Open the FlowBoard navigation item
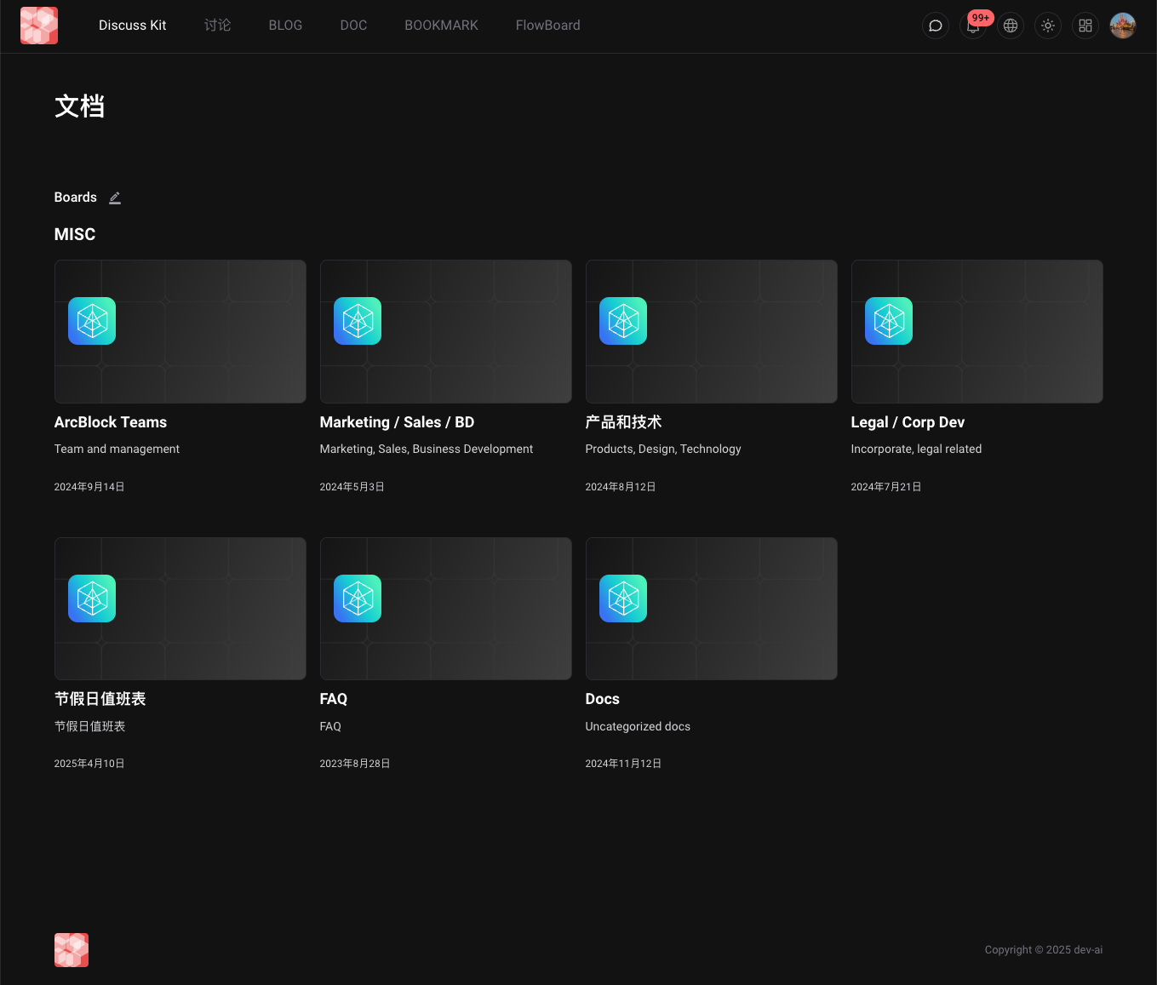 547,26
